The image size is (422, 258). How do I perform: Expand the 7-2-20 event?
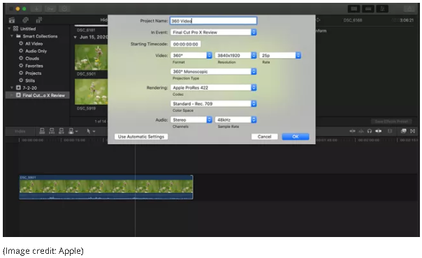pyautogui.click(x=12, y=87)
